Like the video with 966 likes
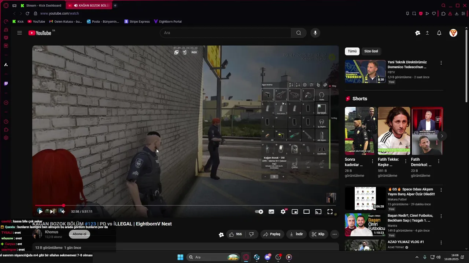Viewport: 469px width, 263px height. click(235, 234)
